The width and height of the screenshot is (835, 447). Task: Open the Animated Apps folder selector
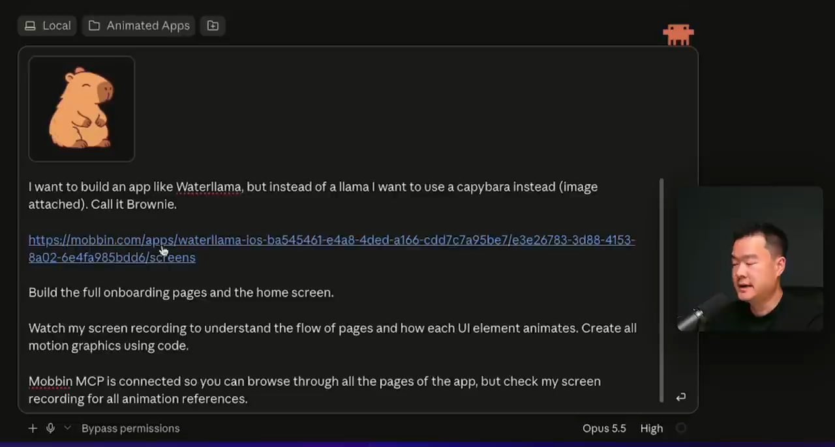[139, 25]
